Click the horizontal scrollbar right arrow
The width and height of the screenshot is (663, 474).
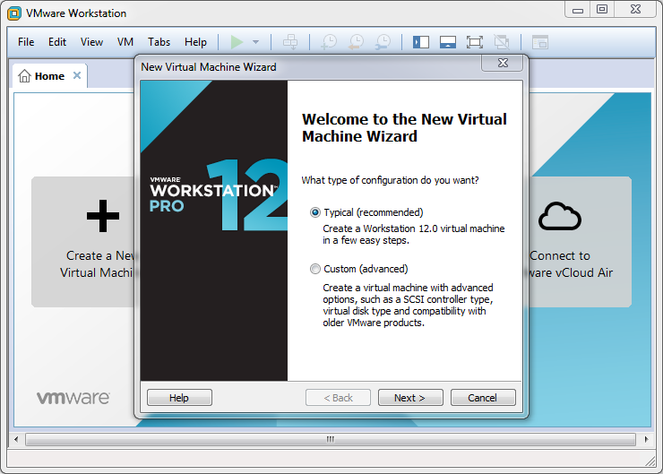click(646, 439)
